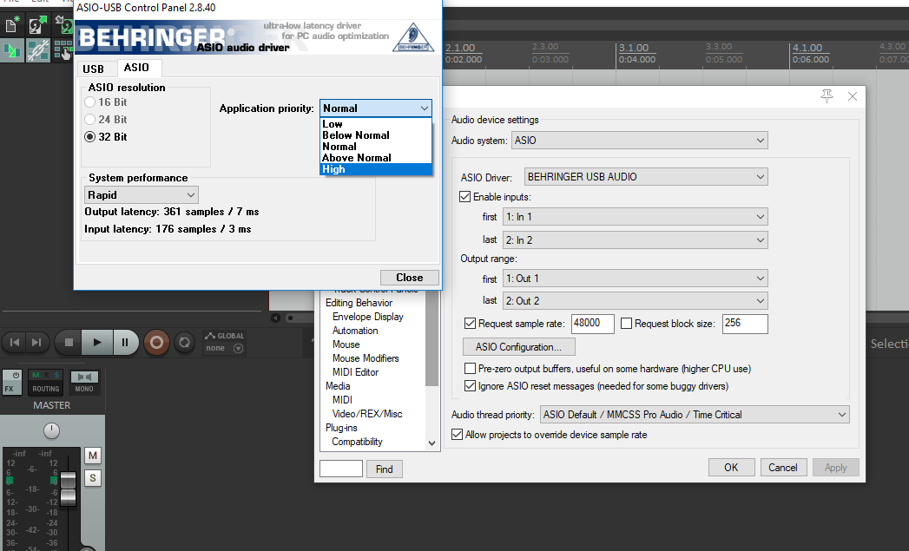
Task: Click the New project toolbar icon
Action: pyautogui.click(x=11, y=25)
